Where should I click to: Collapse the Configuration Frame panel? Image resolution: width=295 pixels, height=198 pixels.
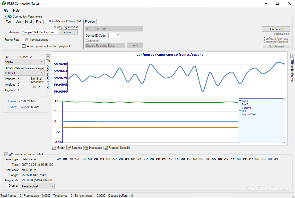[x=48, y=56]
